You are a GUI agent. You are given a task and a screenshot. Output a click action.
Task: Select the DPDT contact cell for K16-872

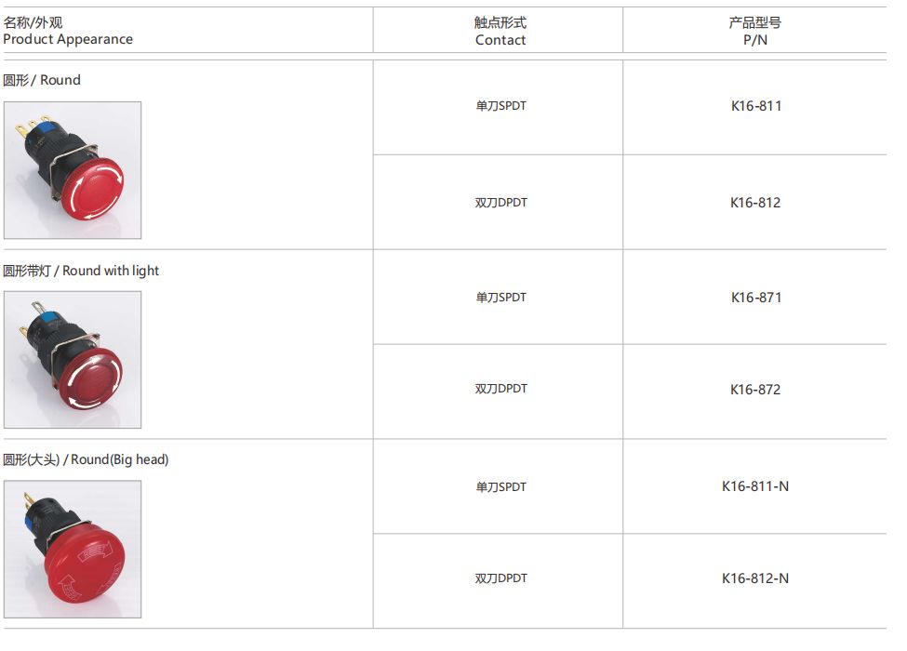[500, 389]
